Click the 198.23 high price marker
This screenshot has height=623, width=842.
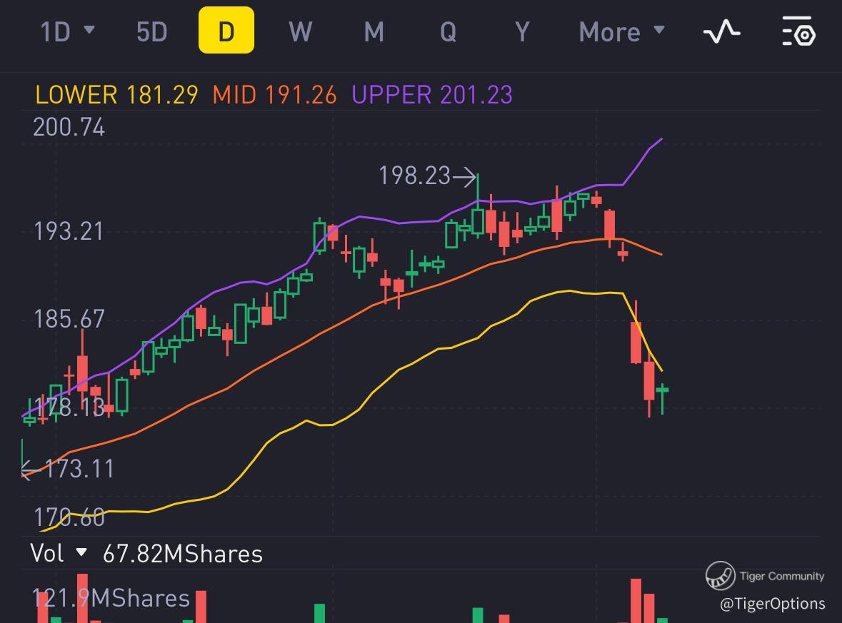(427, 176)
